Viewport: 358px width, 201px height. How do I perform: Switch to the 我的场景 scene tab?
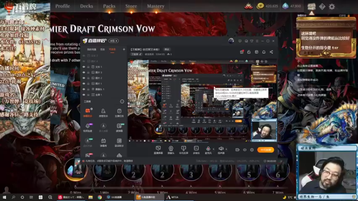tap(92, 50)
